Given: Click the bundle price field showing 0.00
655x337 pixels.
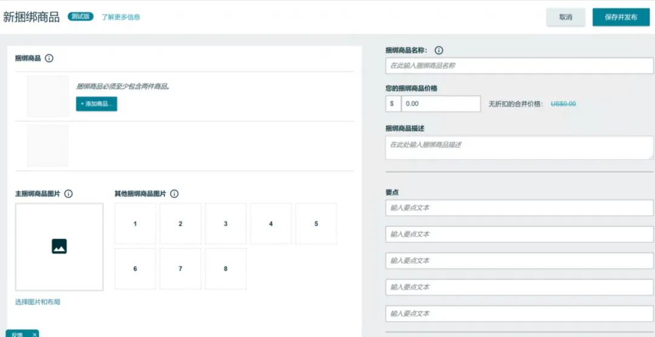Looking at the screenshot, I should click(441, 103).
